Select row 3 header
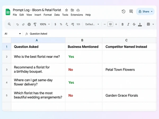Screen dimensions: 159x119 click(x=7, y=70)
